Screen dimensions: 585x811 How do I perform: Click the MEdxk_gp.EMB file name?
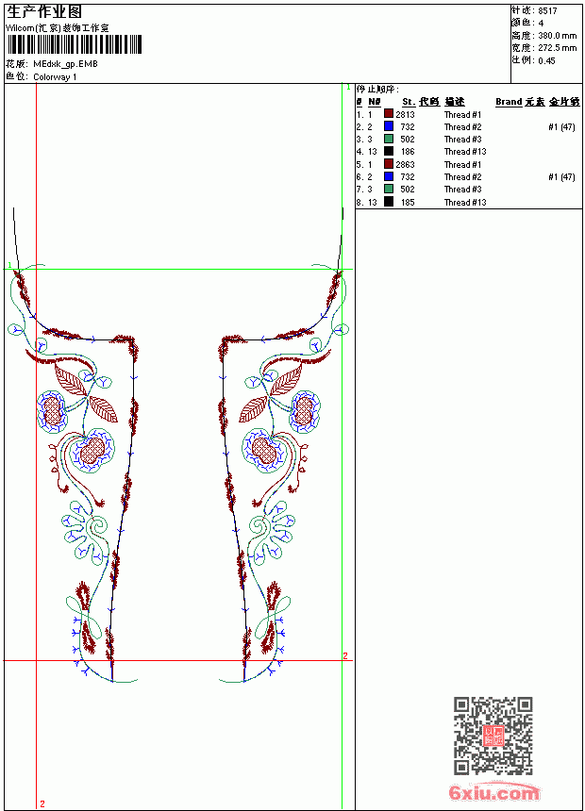(65, 64)
